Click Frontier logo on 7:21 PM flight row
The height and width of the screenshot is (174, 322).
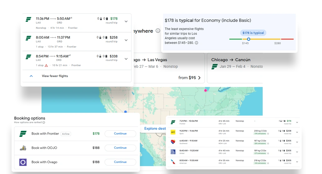tap(173, 122)
